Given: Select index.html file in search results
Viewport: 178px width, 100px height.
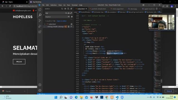Looking at the screenshot, I should 52,24.
